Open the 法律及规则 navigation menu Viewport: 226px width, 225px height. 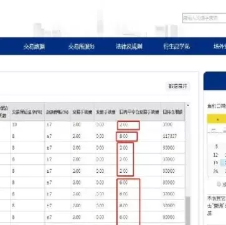[129, 47]
